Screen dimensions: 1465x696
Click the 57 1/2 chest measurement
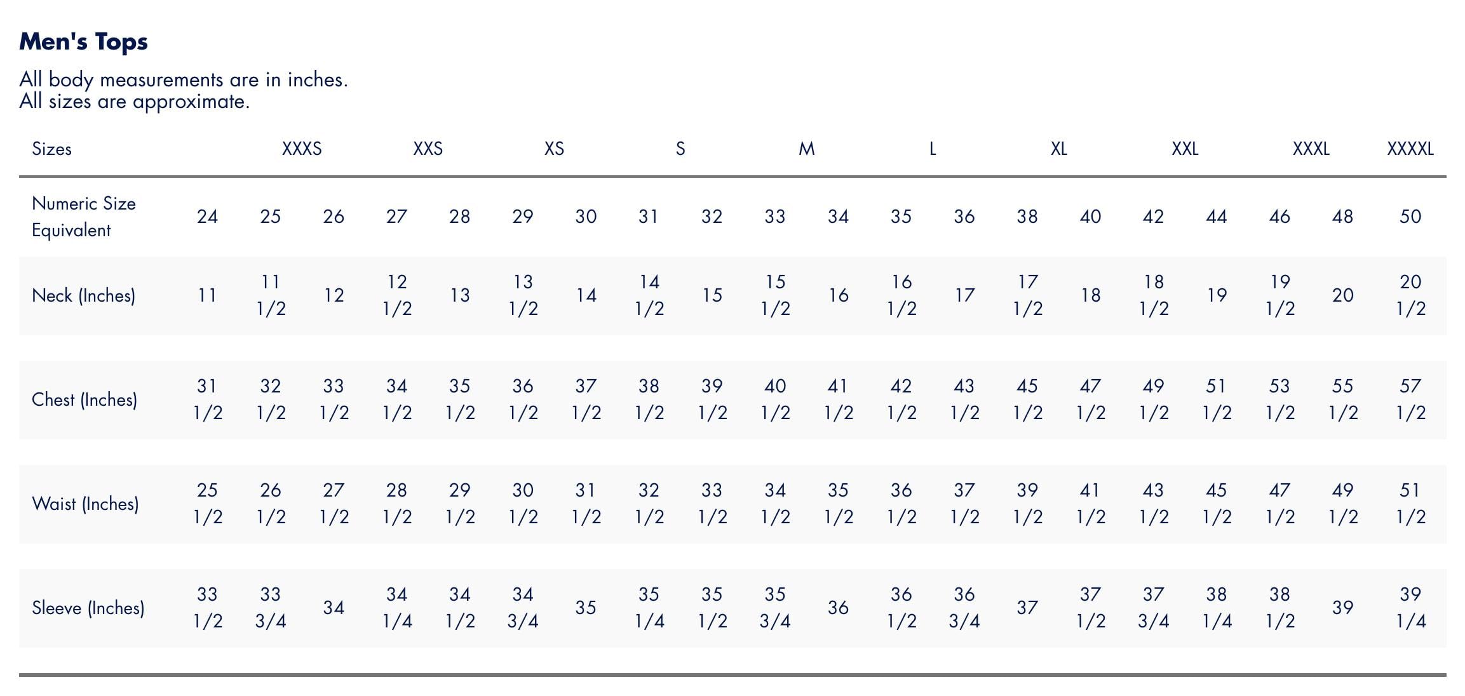click(1410, 399)
